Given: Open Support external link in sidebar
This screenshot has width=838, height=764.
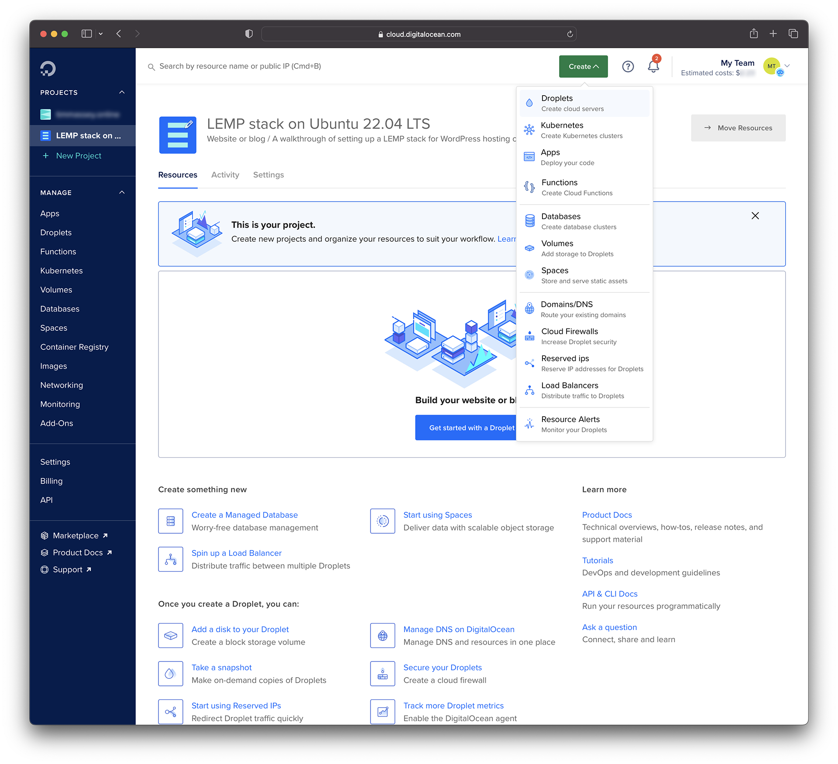Looking at the screenshot, I should 66,569.
